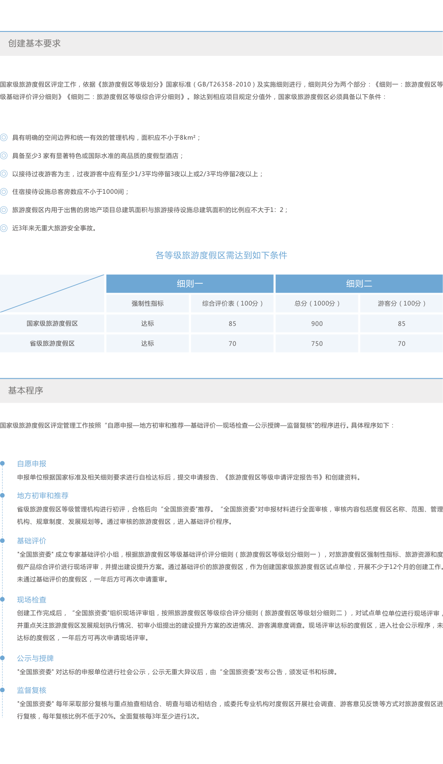Click the bullet icon beside 以接待过夜游客为主
The width and height of the screenshot is (443, 764).
tap(4, 174)
